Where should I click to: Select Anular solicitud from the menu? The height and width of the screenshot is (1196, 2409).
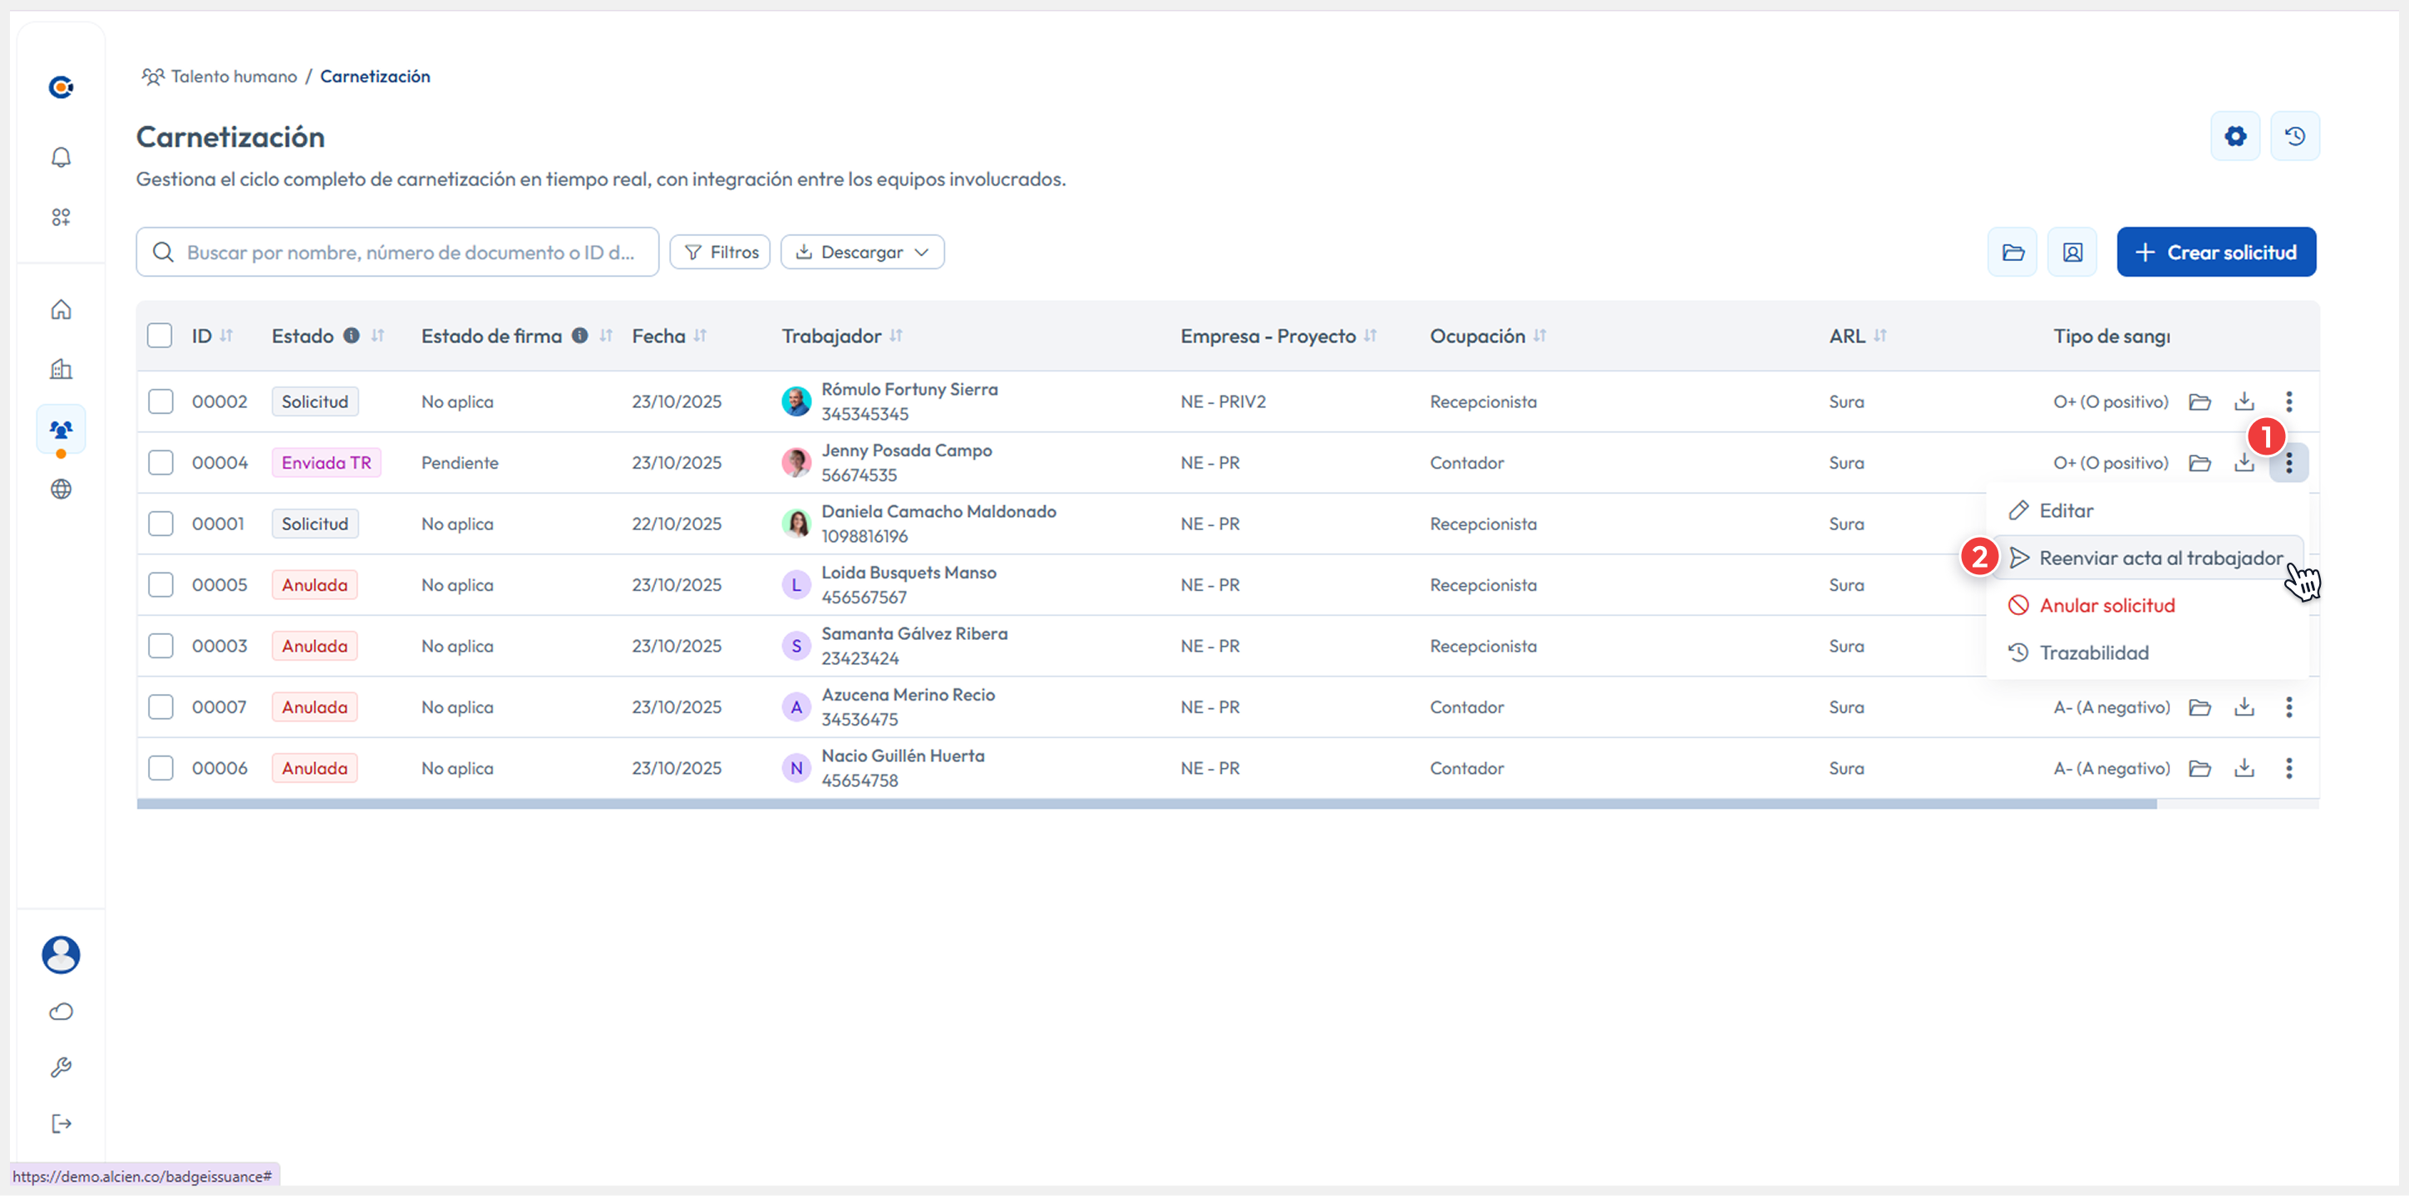(x=2106, y=605)
